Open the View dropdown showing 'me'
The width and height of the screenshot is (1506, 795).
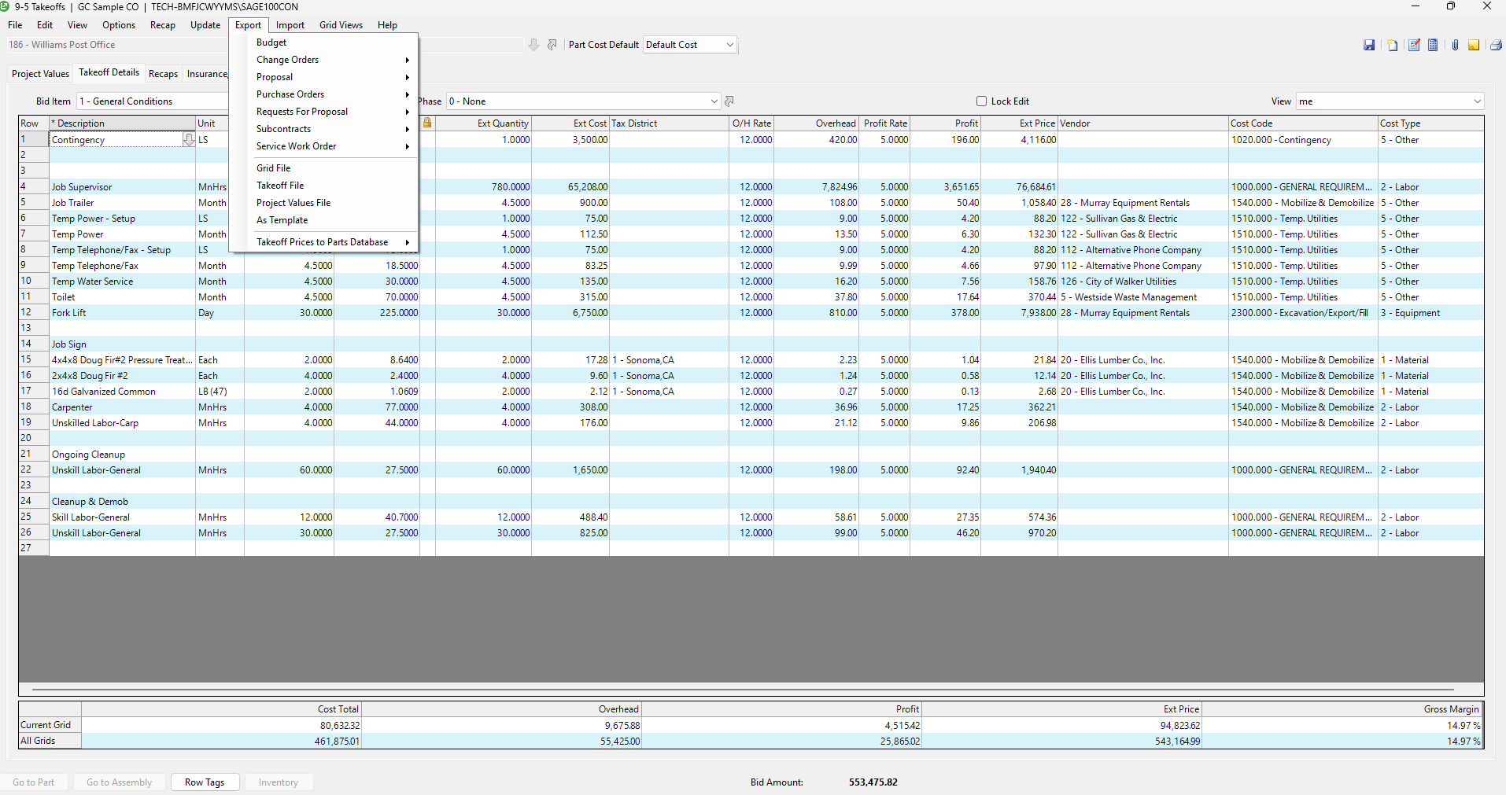(1477, 101)
